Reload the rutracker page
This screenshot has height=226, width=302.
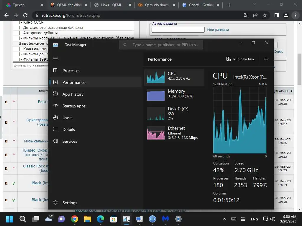click(x=25, y=15)
